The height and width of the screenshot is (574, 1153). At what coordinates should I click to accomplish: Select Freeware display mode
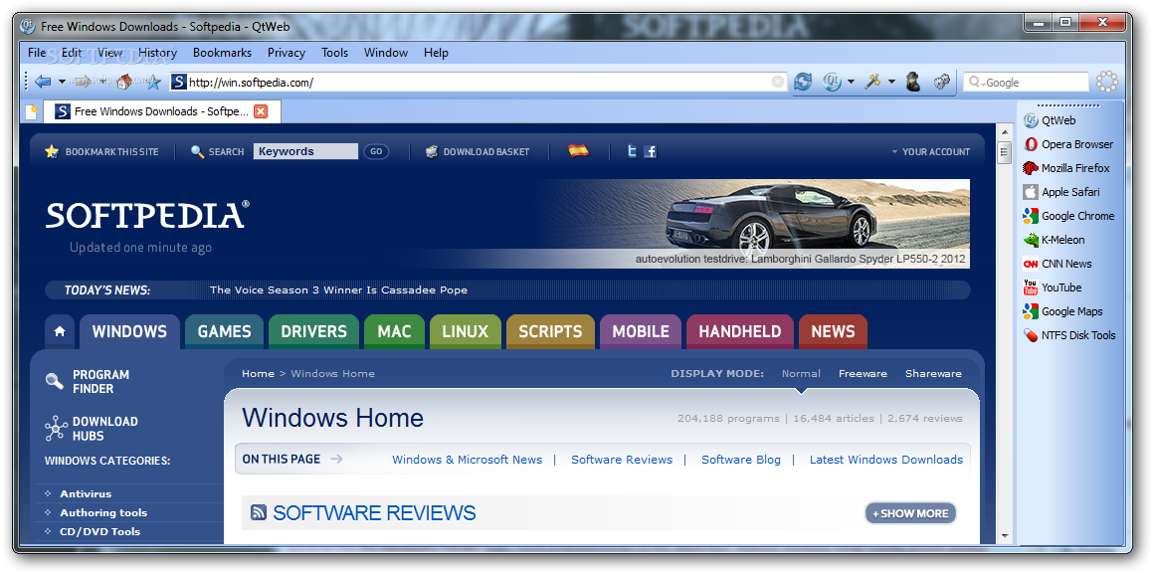coord(863,373)
